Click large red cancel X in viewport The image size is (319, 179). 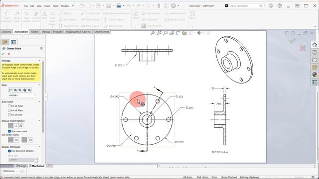point(303,48)
